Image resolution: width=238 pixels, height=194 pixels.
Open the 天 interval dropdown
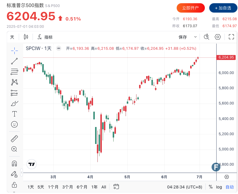tap(12, 37)
